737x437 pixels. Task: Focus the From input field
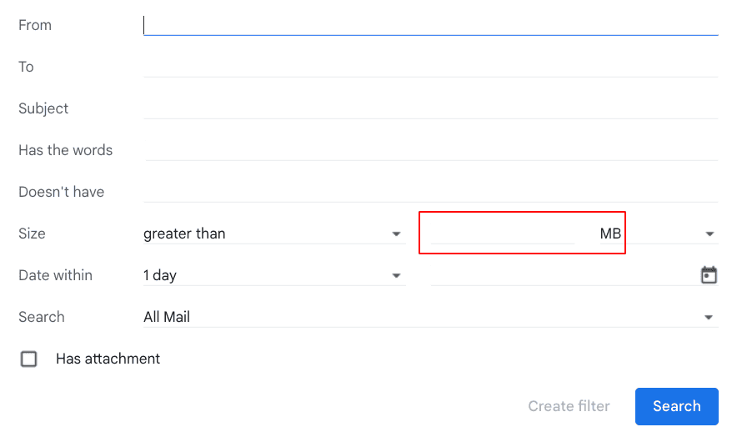(430, 25)
